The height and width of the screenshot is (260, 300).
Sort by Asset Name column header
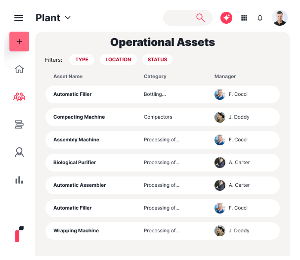click(x=68, y=77)
